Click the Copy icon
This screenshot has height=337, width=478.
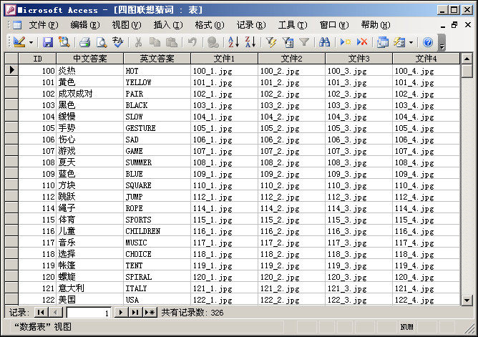point(155,42)
